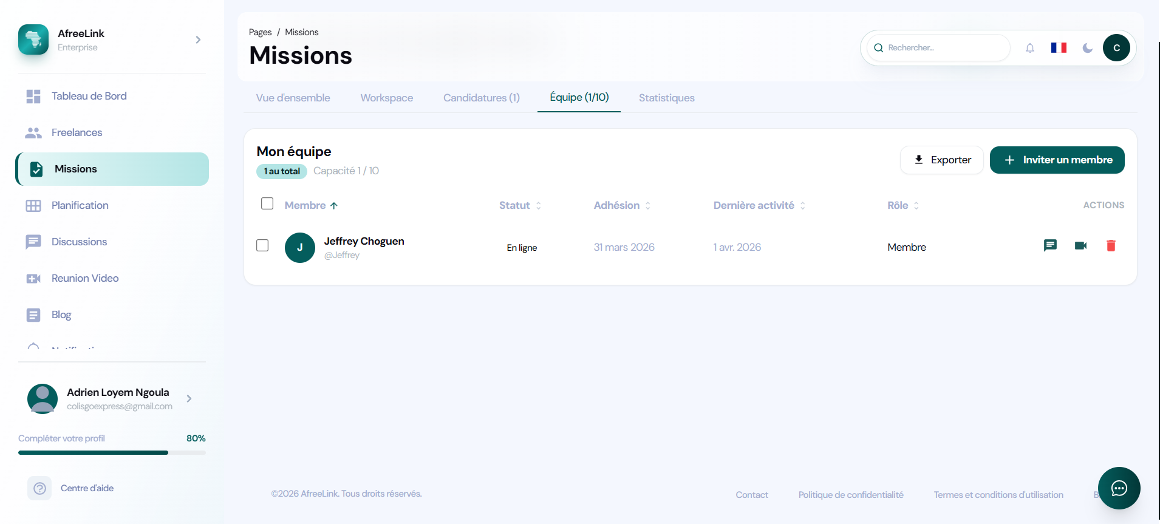Check Jeffrey Choguen's row checkbox
This screenshot has width=1160, height=524.
262,245
